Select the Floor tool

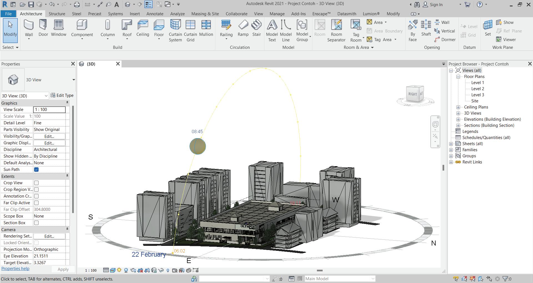coord(159,29)
